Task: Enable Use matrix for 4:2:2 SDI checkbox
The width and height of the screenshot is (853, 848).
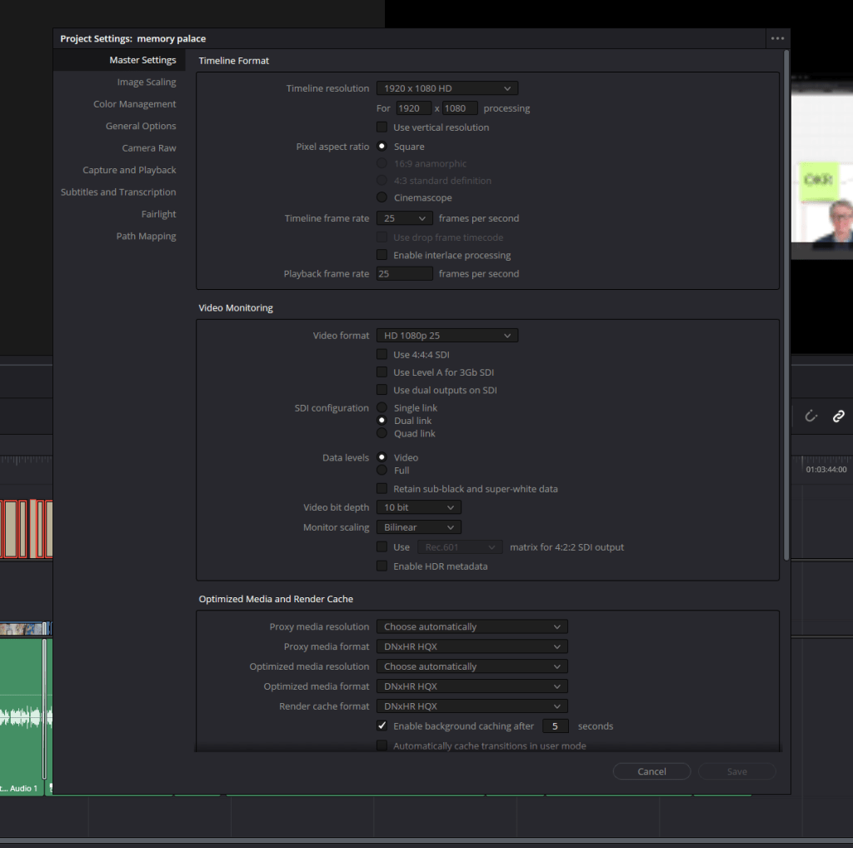Action: (382, 546)
